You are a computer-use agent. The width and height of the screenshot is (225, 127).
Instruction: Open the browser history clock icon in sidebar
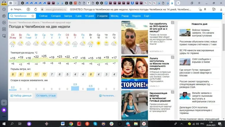4,9
